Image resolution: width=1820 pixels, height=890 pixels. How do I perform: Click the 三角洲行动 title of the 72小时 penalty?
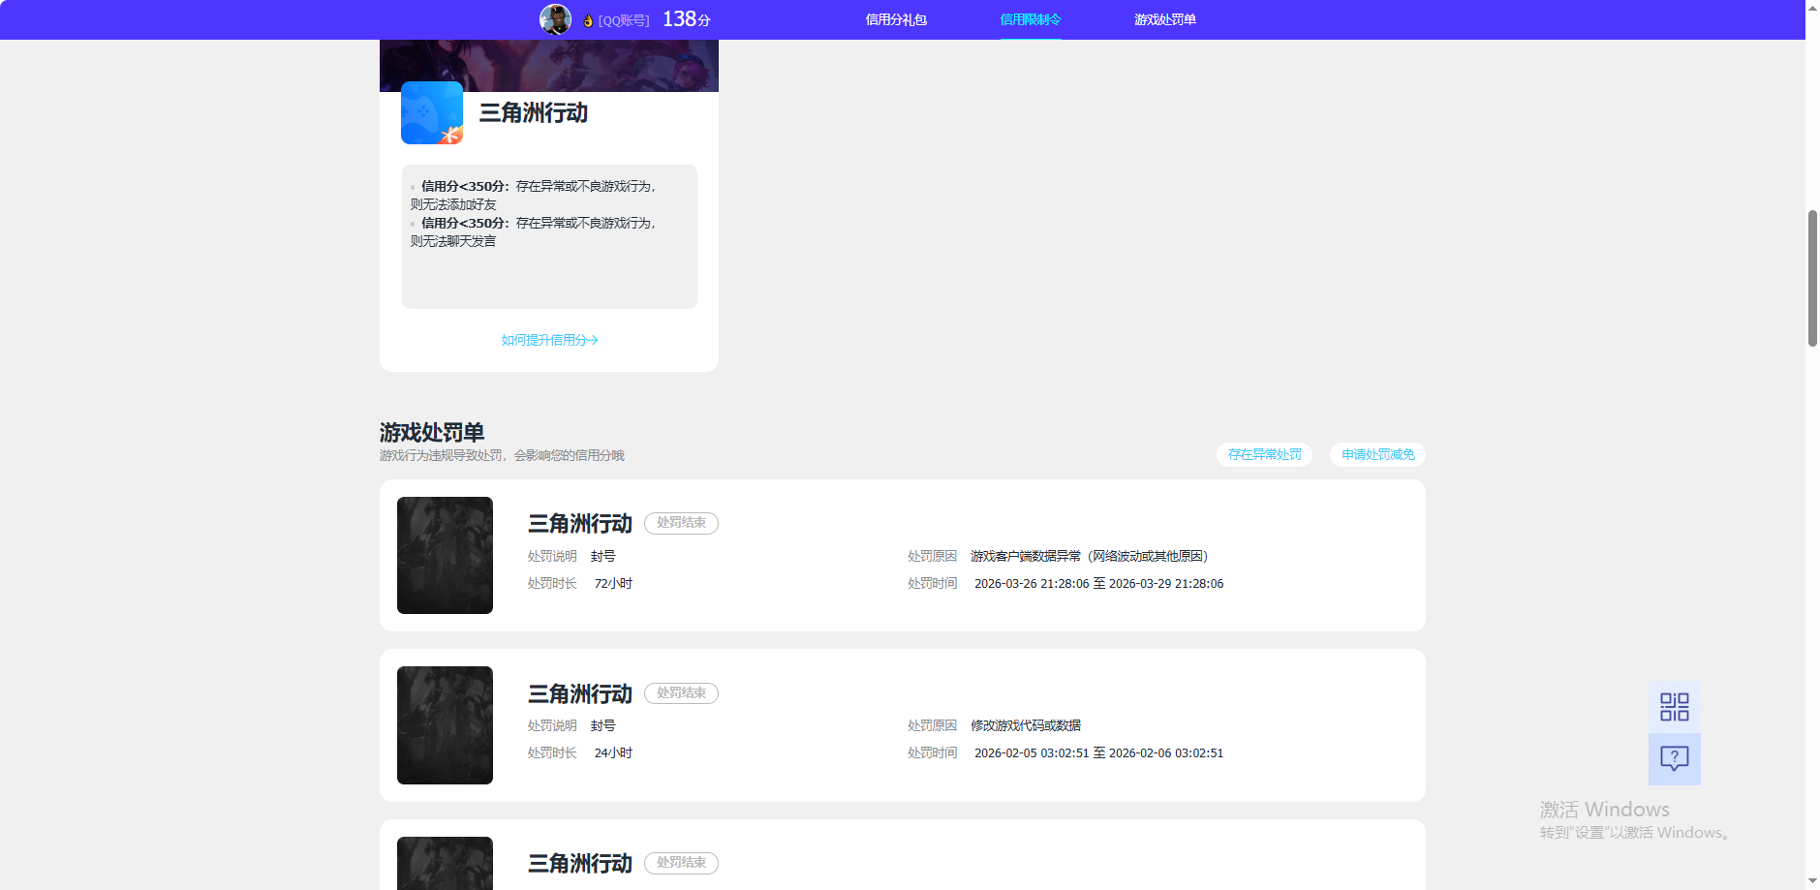pos(580,524)
